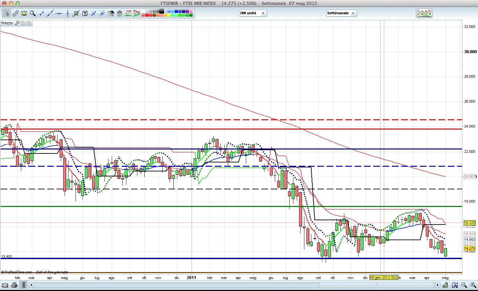
Task: Click the FTSE MIB INDEX window title
Action: click(199, 3)
